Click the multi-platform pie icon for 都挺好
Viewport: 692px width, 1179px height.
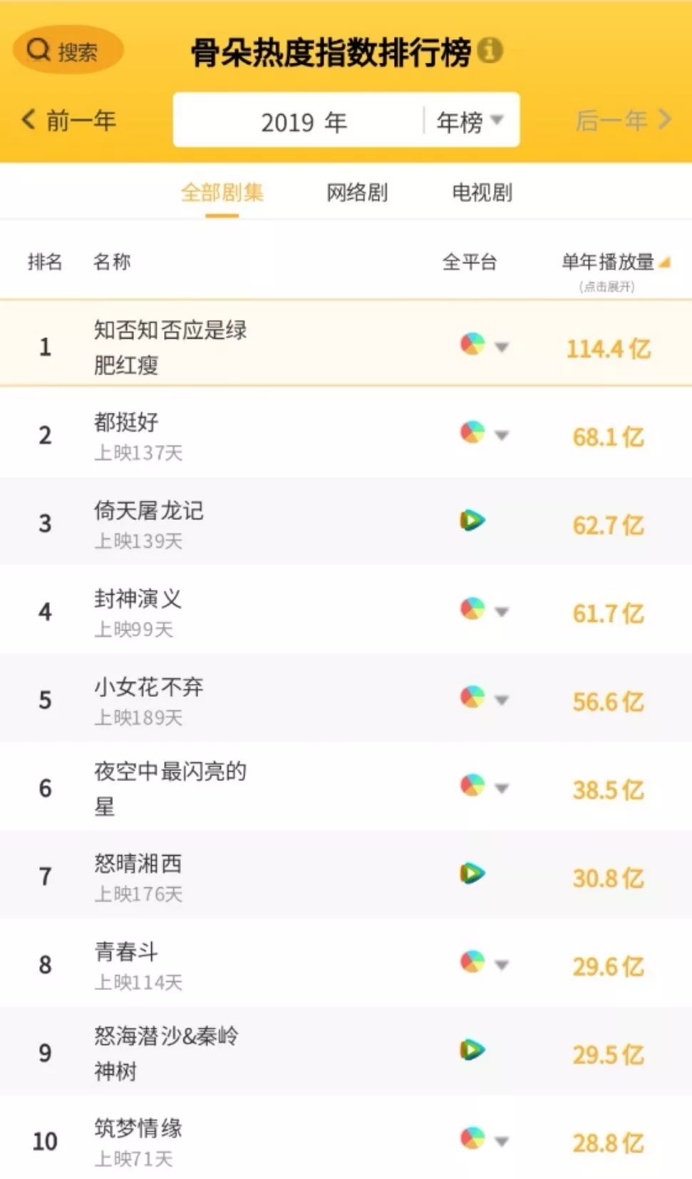[472, 433]
